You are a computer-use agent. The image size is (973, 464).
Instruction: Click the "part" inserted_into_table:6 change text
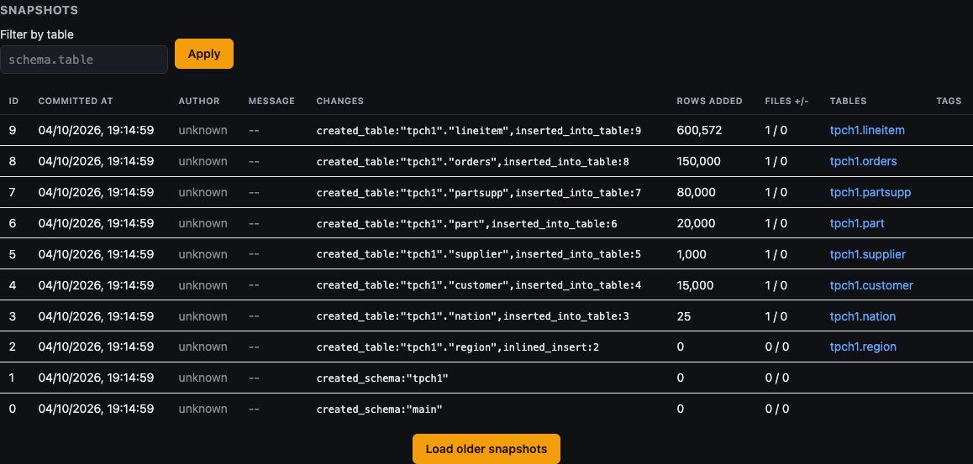coord(466,224)
